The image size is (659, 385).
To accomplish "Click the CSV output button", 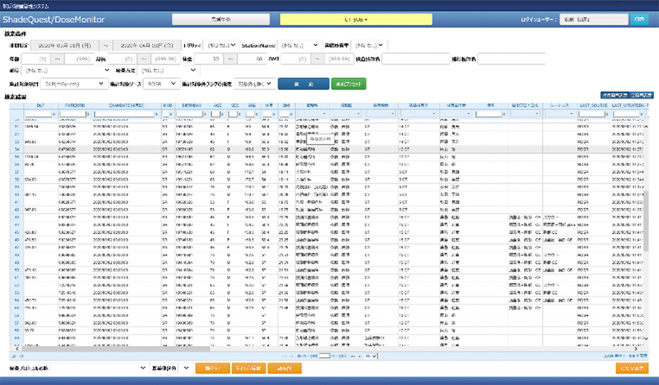I will pyautogui.click(x=632, y=368).
